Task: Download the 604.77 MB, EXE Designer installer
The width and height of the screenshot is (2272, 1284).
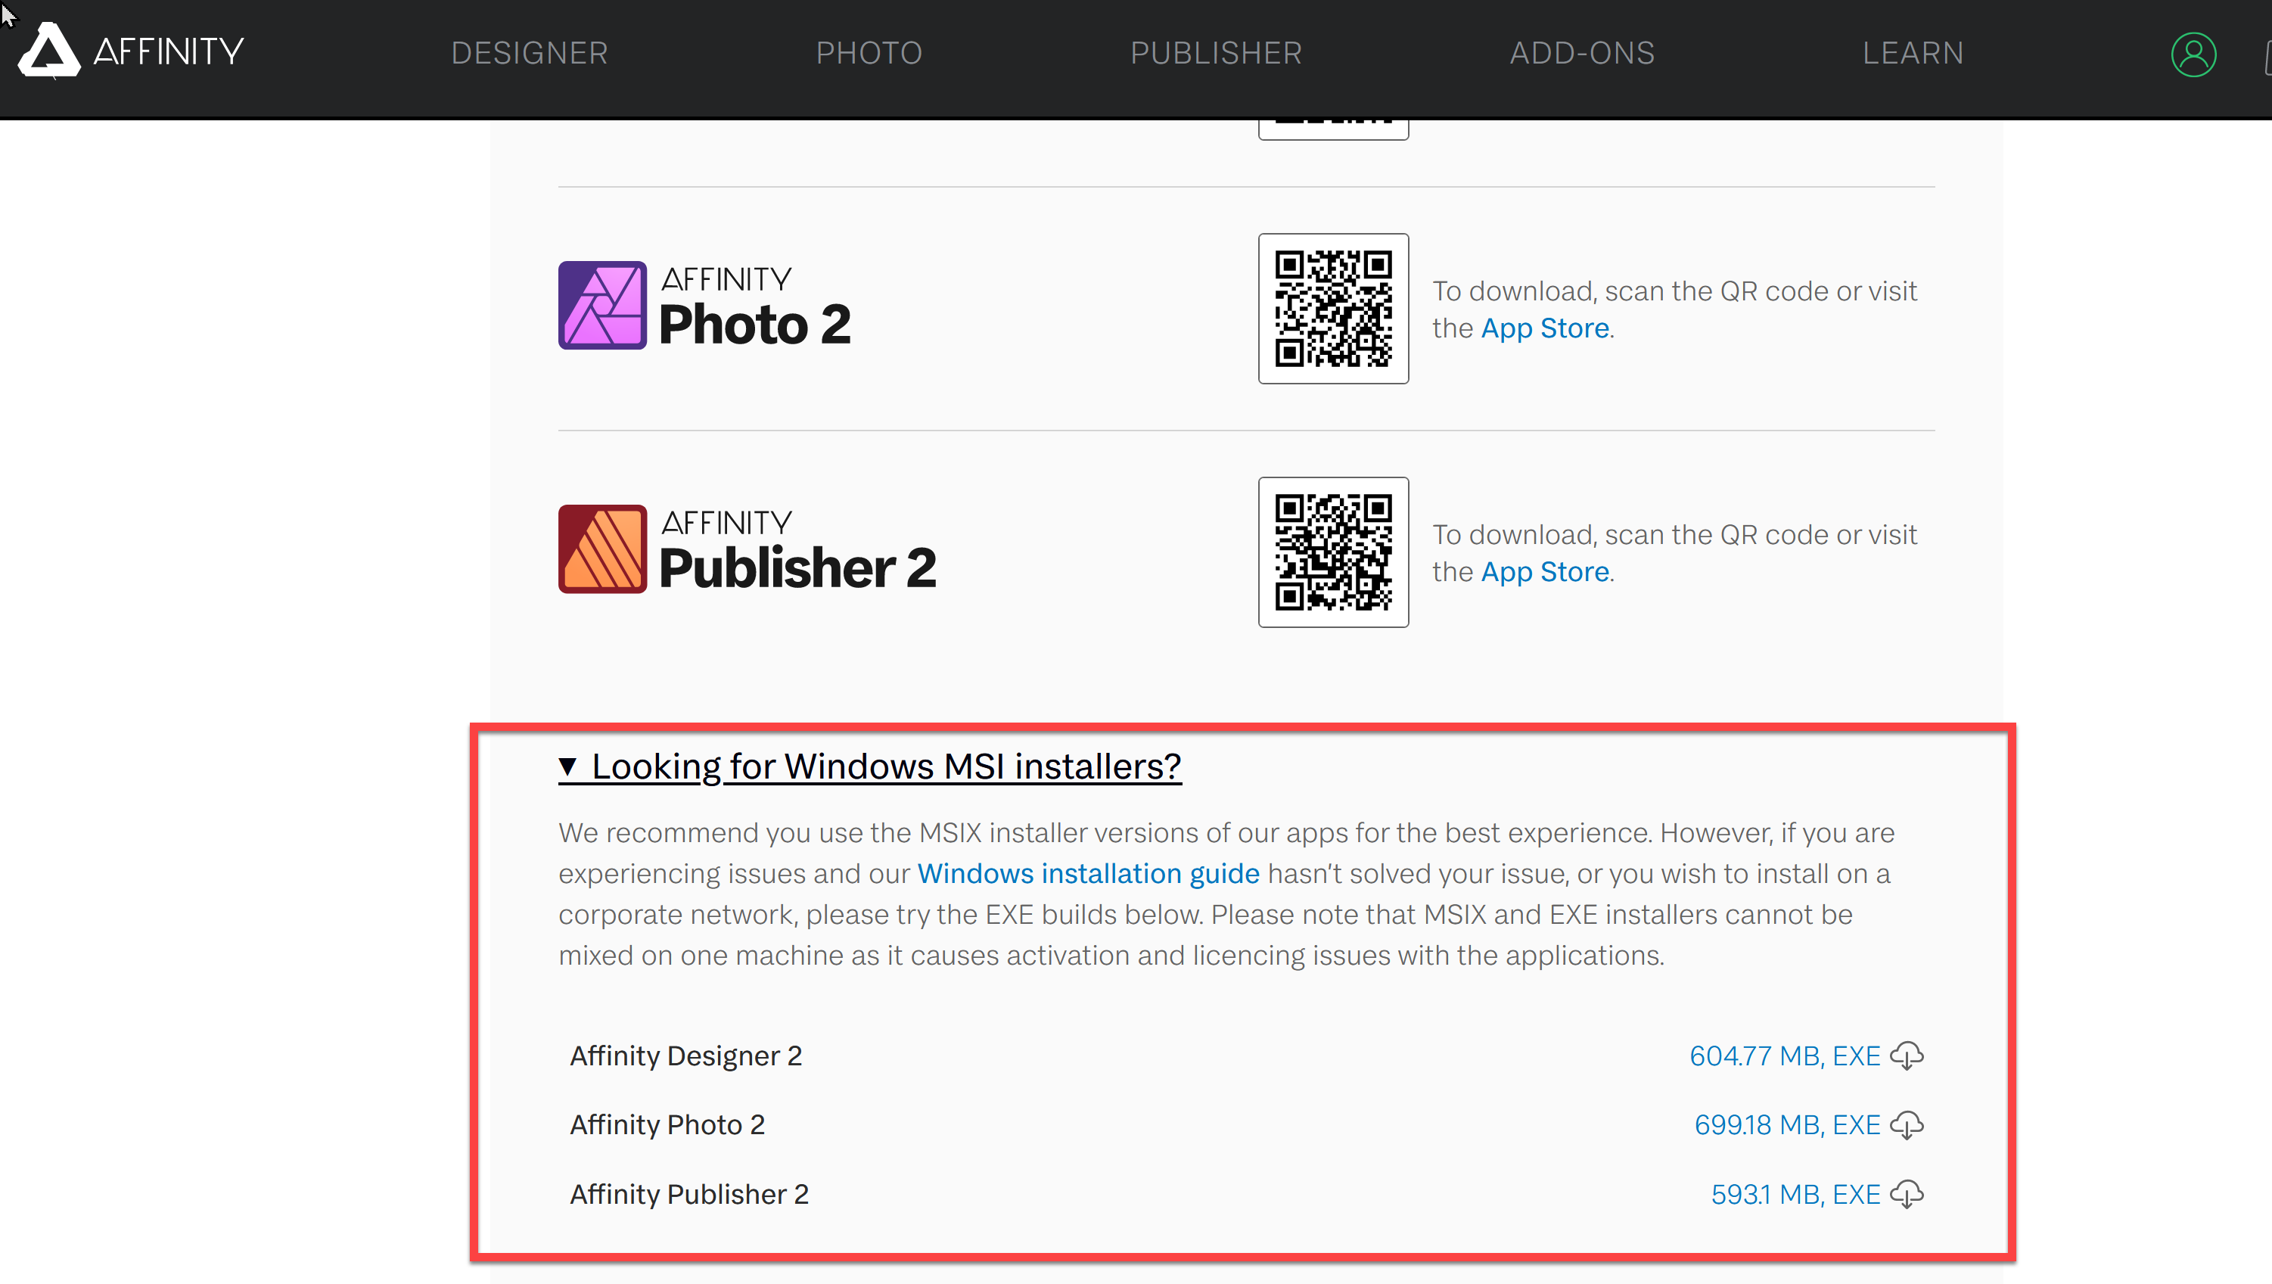Action: pos(1784,1055)
